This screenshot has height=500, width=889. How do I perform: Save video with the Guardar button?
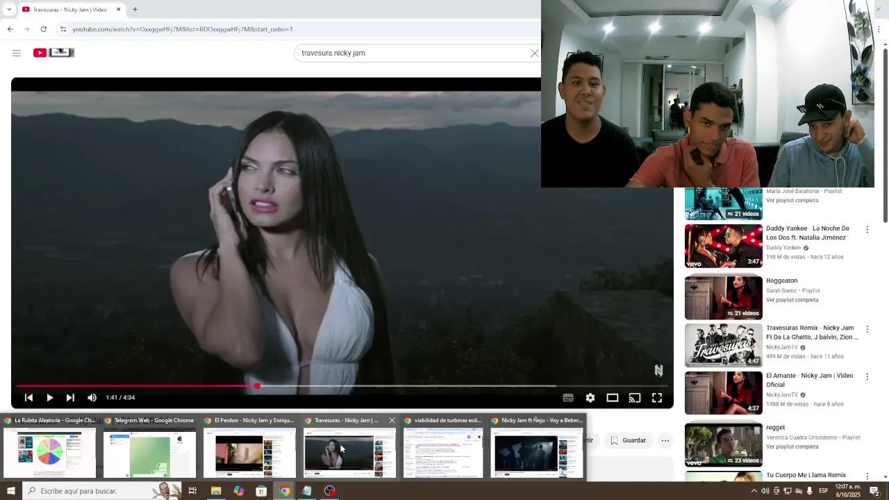[x=629, y=440]
